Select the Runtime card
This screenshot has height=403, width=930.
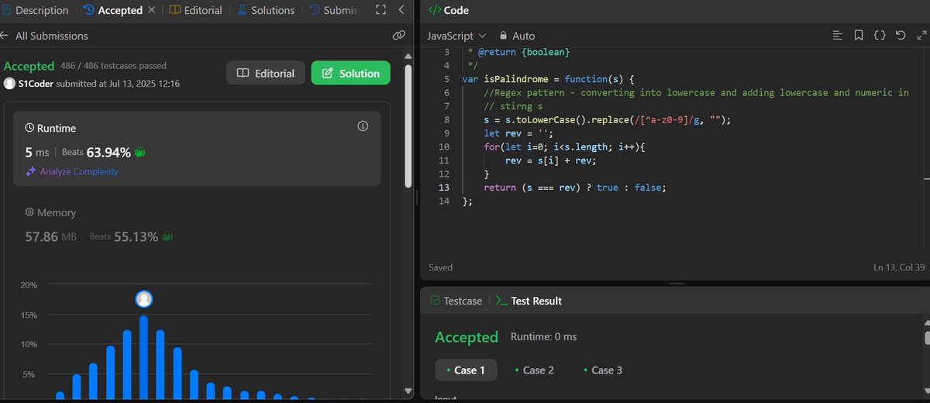pos(197,148)
